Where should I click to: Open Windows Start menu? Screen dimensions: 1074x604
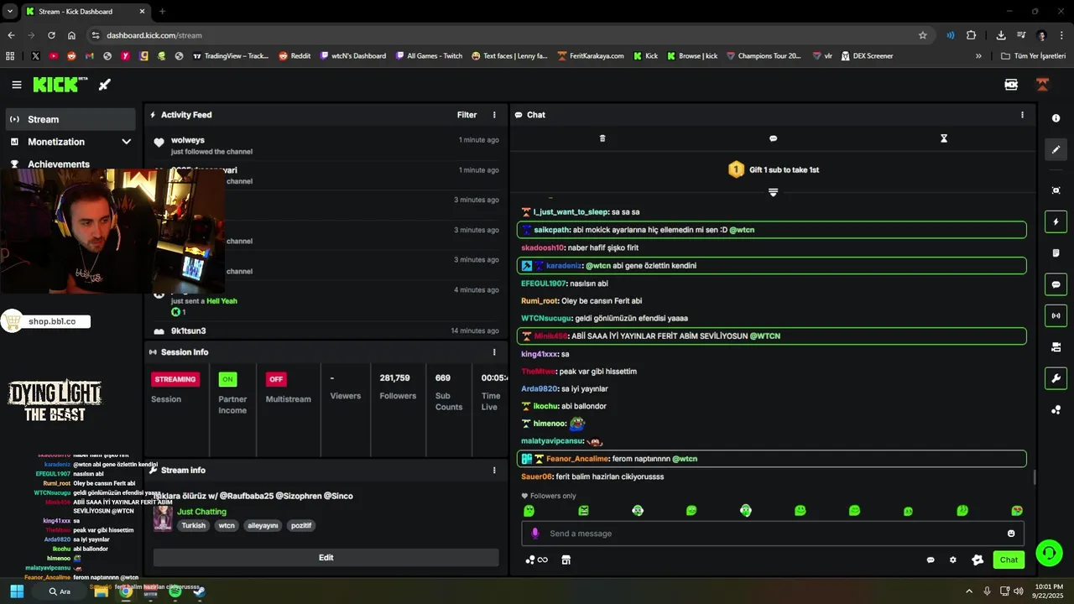pyautogui.click(x=17, y=591)
